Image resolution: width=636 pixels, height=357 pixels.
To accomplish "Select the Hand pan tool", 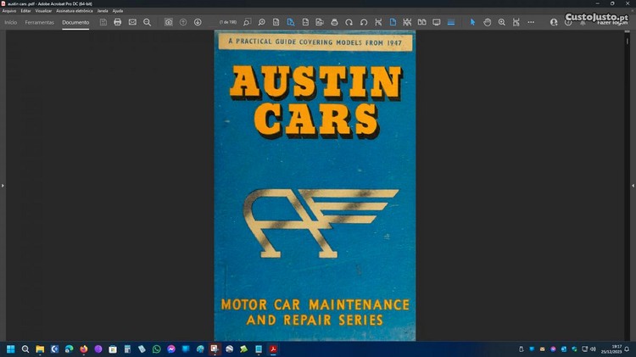I will 488,22.
